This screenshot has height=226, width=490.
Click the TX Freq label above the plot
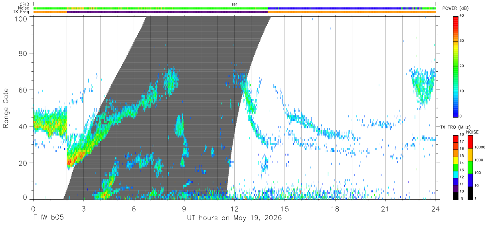click(x=22, y=12)
